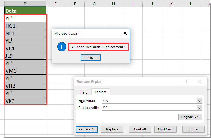
Task: Click the Find what input field
Action: pyautogui.click(x=149, y=101)
